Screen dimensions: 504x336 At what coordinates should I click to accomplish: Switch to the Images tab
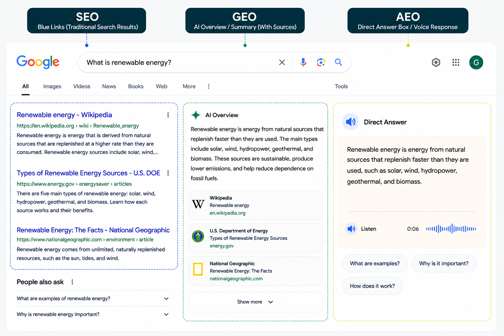pyautogui.click(x=52, y=86)
